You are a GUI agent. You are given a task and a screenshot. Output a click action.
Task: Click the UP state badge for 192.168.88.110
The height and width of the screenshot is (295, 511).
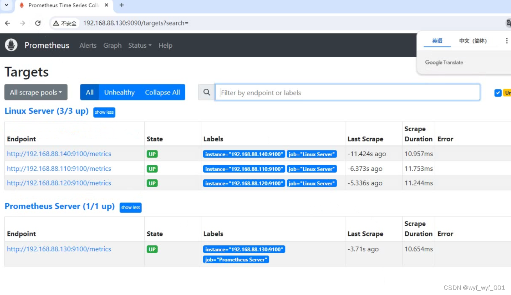[152, 169]
